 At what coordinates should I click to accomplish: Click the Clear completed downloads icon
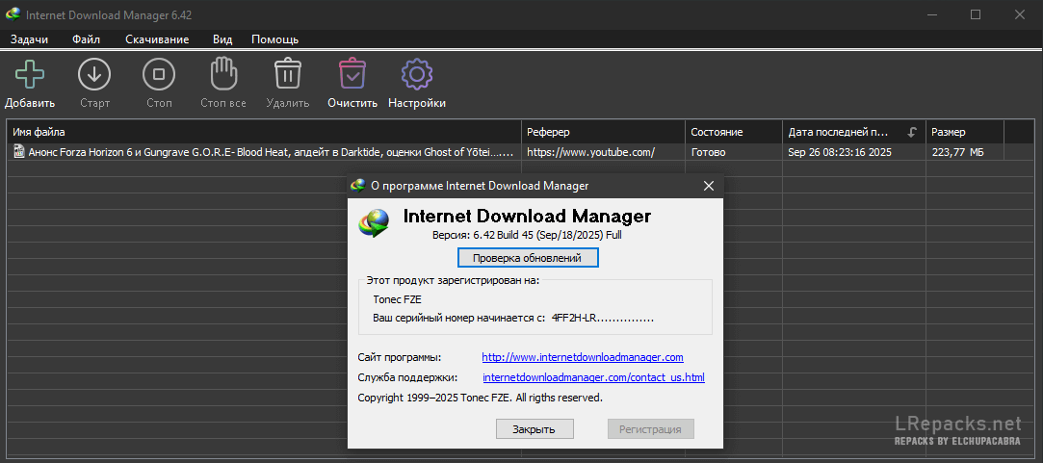352,74
